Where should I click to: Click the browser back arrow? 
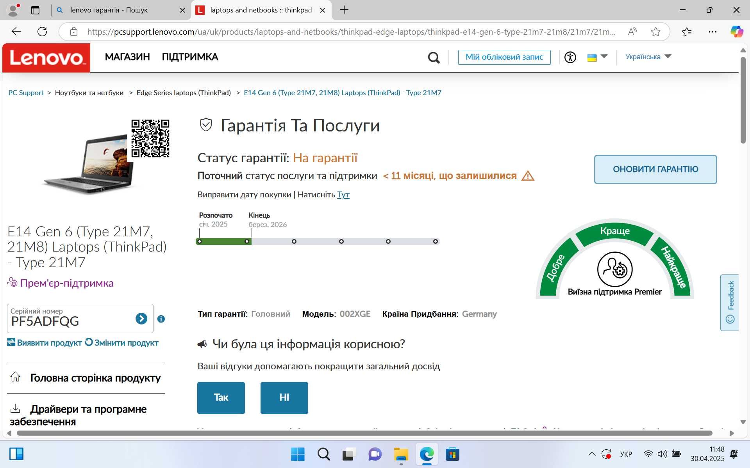(x=16, y=32)
